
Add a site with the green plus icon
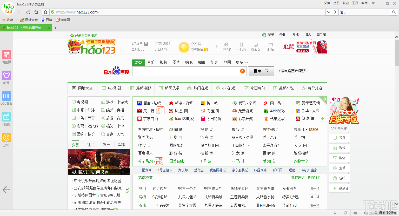pos(322,119)
